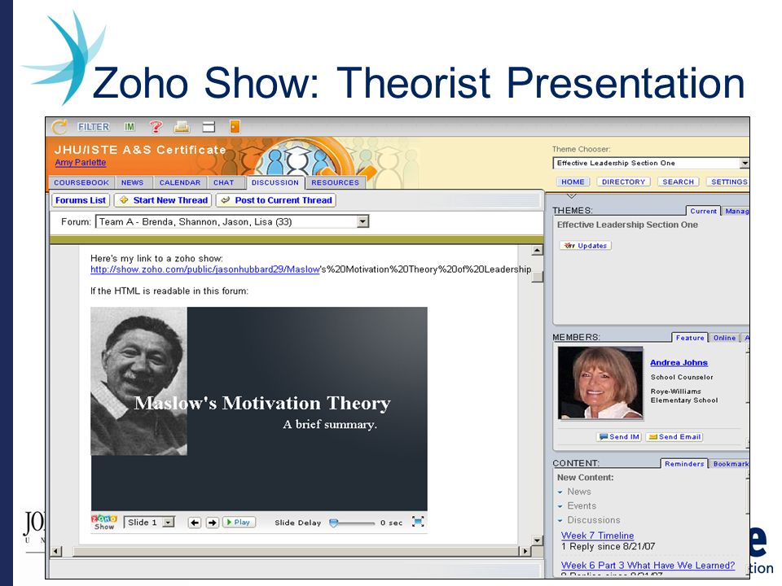Switch to the NEWS tab

tap(132, 182)
